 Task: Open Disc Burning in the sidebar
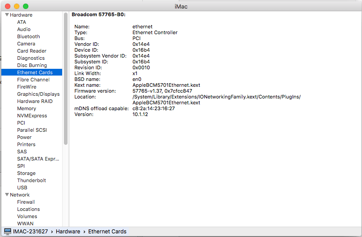tap(32, 65)
